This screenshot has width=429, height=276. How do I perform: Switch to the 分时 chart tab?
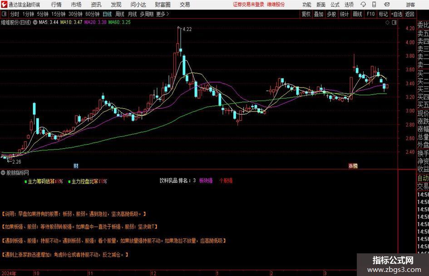pos(15,14)
